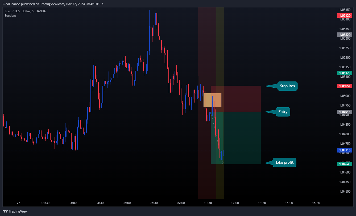The image size is (356, 216).
Task: Click the grey 1.04915 entry price tag
Action: (344, 112)
